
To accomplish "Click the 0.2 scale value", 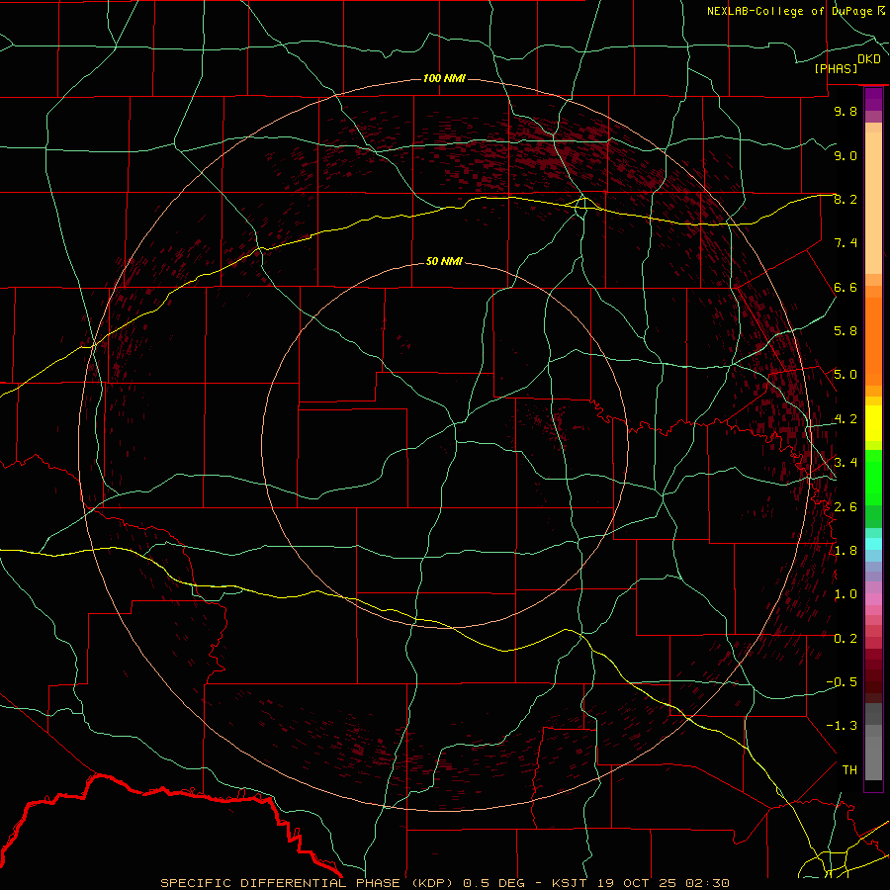I will click(x=845, y=639).
